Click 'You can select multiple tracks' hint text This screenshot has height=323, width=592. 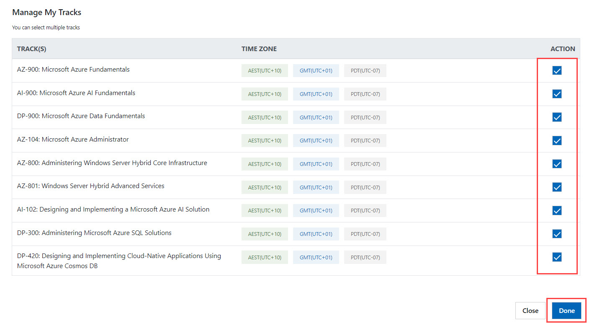tap(46, 28)
